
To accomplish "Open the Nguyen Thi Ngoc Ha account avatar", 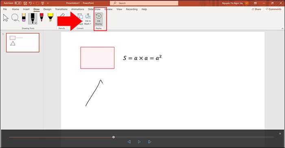I will click(x=247, y=3).
